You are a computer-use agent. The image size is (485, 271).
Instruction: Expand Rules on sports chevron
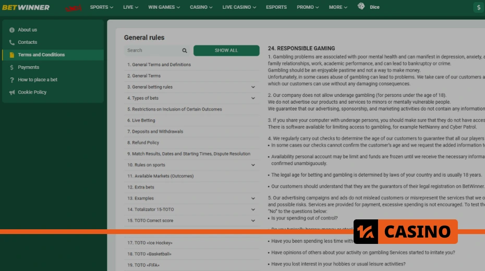[x=253, y=165]
